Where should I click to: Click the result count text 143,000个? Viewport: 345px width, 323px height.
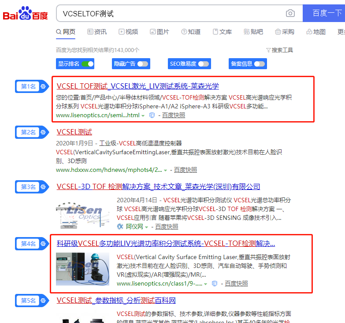point(126,50)
